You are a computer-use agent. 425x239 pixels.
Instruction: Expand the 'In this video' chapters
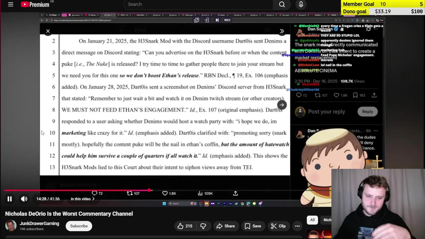(x=82, y=199)
